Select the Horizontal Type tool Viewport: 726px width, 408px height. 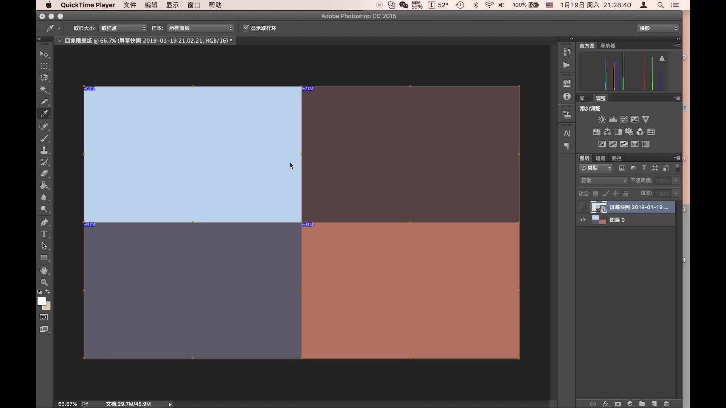44,234
